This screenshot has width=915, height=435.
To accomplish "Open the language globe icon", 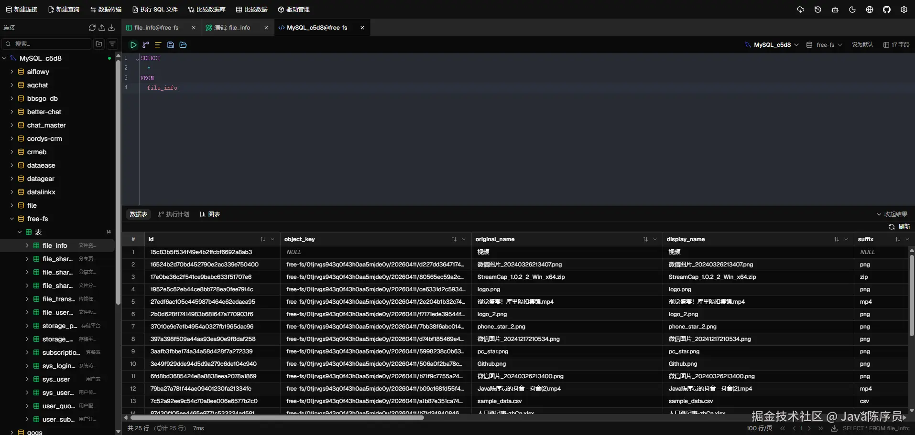I will pyautogui.click(x=870, y=10).
